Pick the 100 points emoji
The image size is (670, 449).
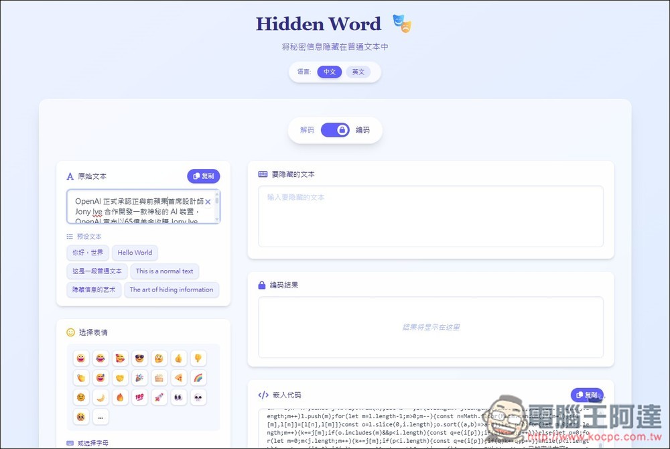point(139,397)
